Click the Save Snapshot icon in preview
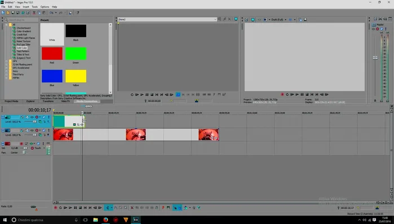The width and height of the screenshot is (394, 224). [x=306, y=20]
